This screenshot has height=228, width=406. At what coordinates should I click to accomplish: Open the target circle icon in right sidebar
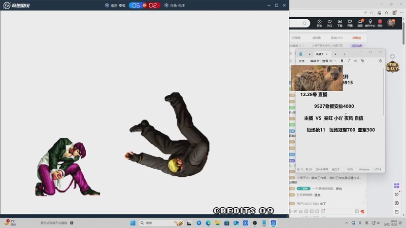pyautogui.click(x=396, y=203)
